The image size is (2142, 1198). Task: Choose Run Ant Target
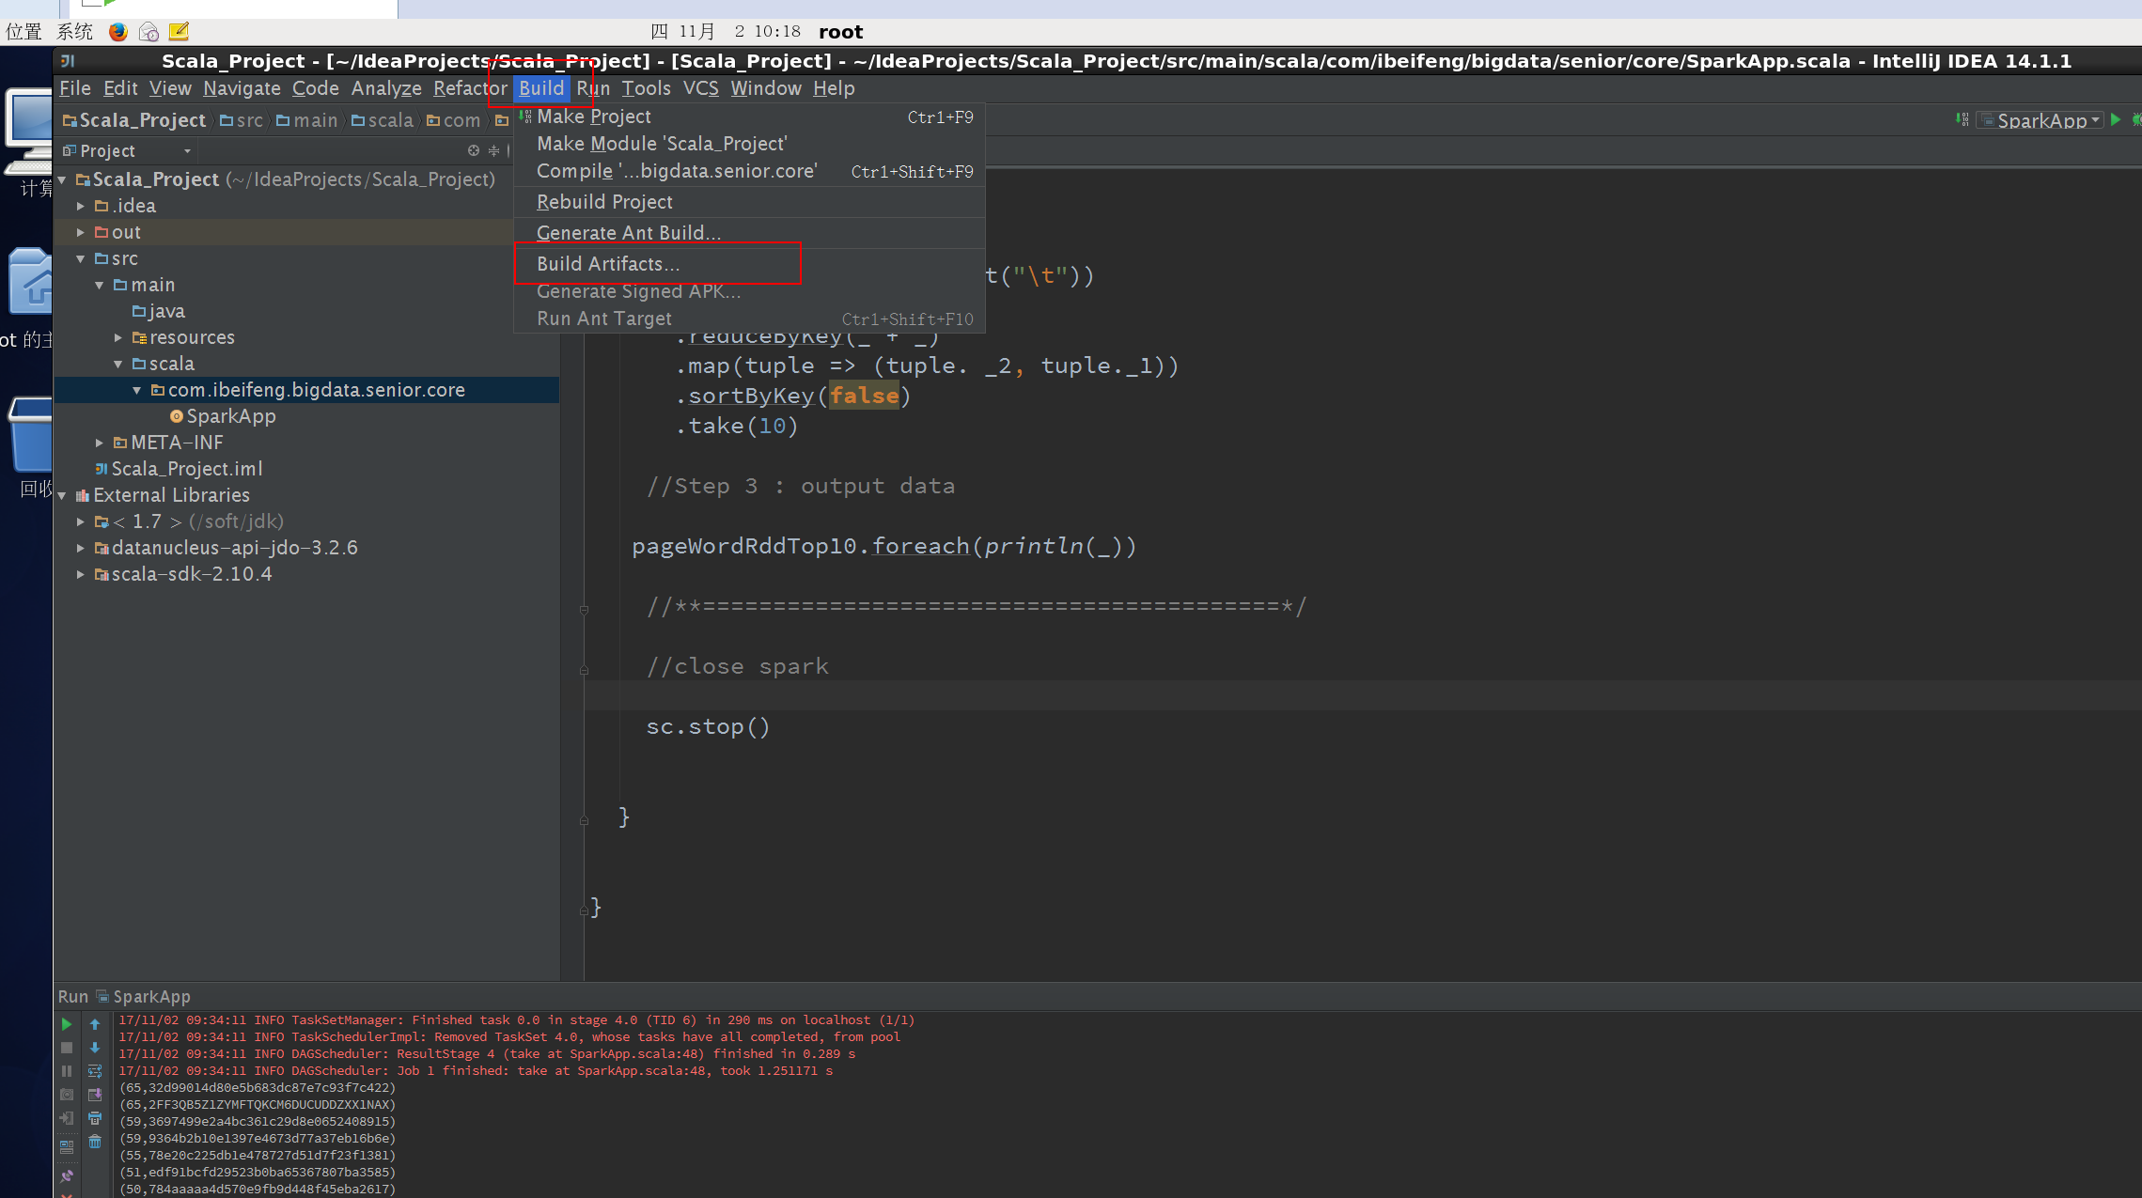pyautogui.click(x=749, y=319)
